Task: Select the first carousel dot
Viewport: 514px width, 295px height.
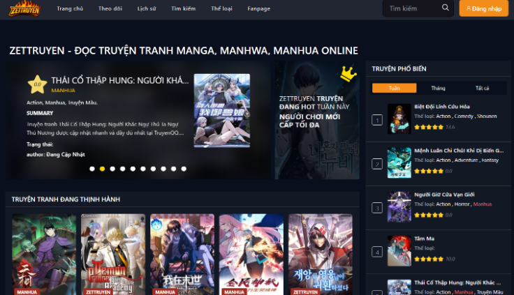Action: coord(92,169)
